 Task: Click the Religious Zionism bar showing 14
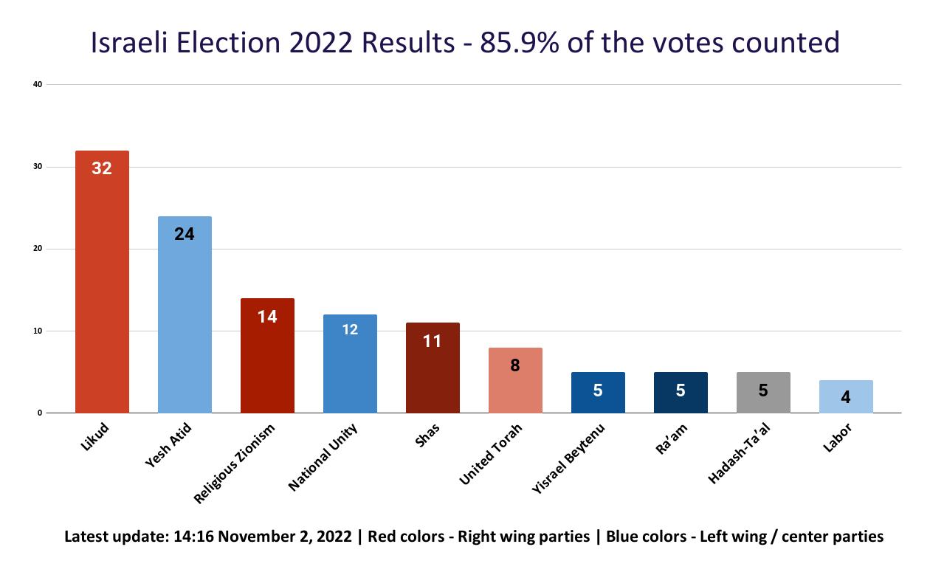[267, 362]
